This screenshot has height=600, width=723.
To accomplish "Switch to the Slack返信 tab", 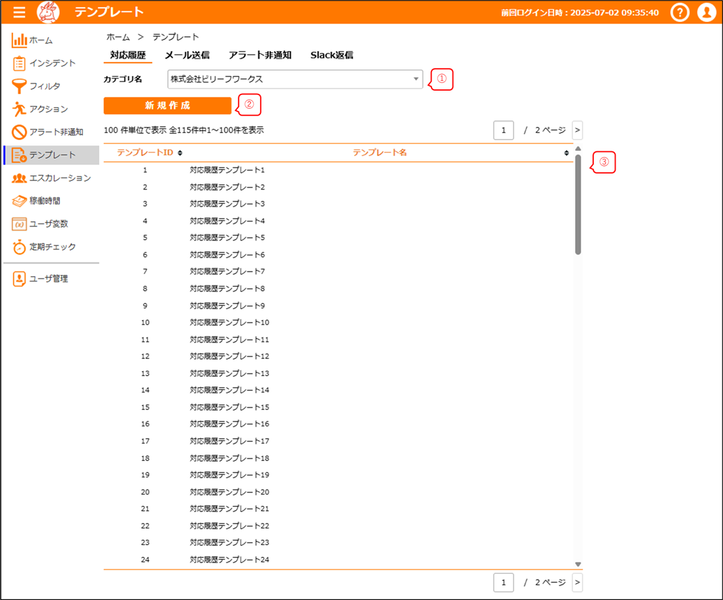I will click(332, 56).
